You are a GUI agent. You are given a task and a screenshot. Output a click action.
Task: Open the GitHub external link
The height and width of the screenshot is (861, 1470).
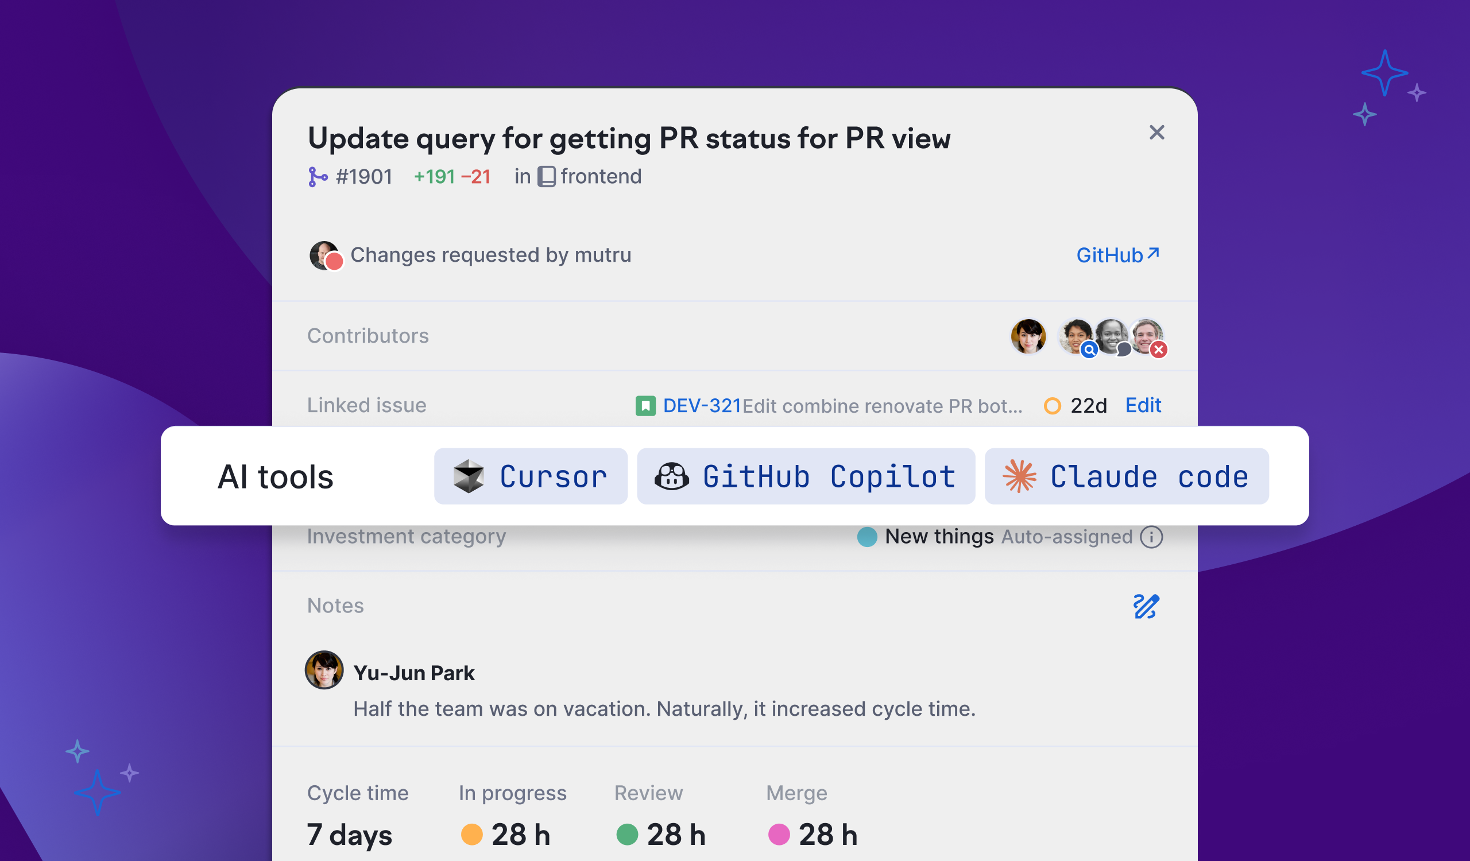tap(1117, 255)
